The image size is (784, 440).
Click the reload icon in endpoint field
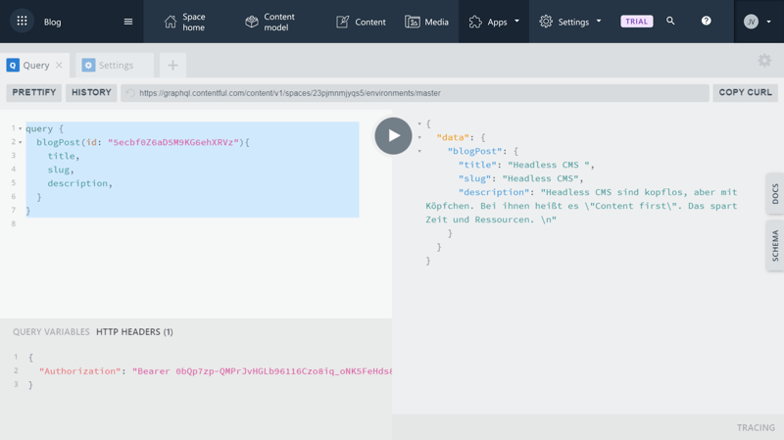pos(130,93)
